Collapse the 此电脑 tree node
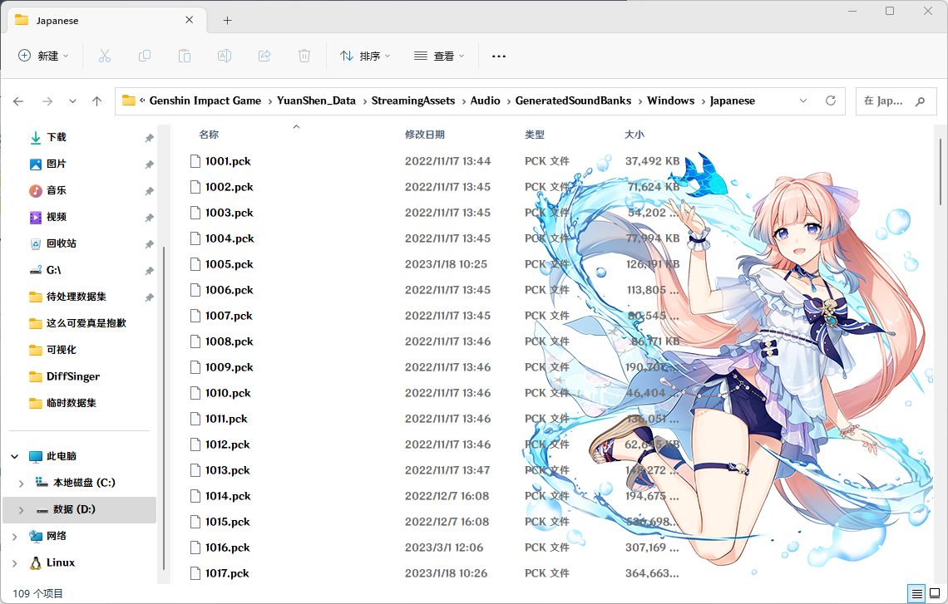Screen dimensions: 948x604 point(13,455)
